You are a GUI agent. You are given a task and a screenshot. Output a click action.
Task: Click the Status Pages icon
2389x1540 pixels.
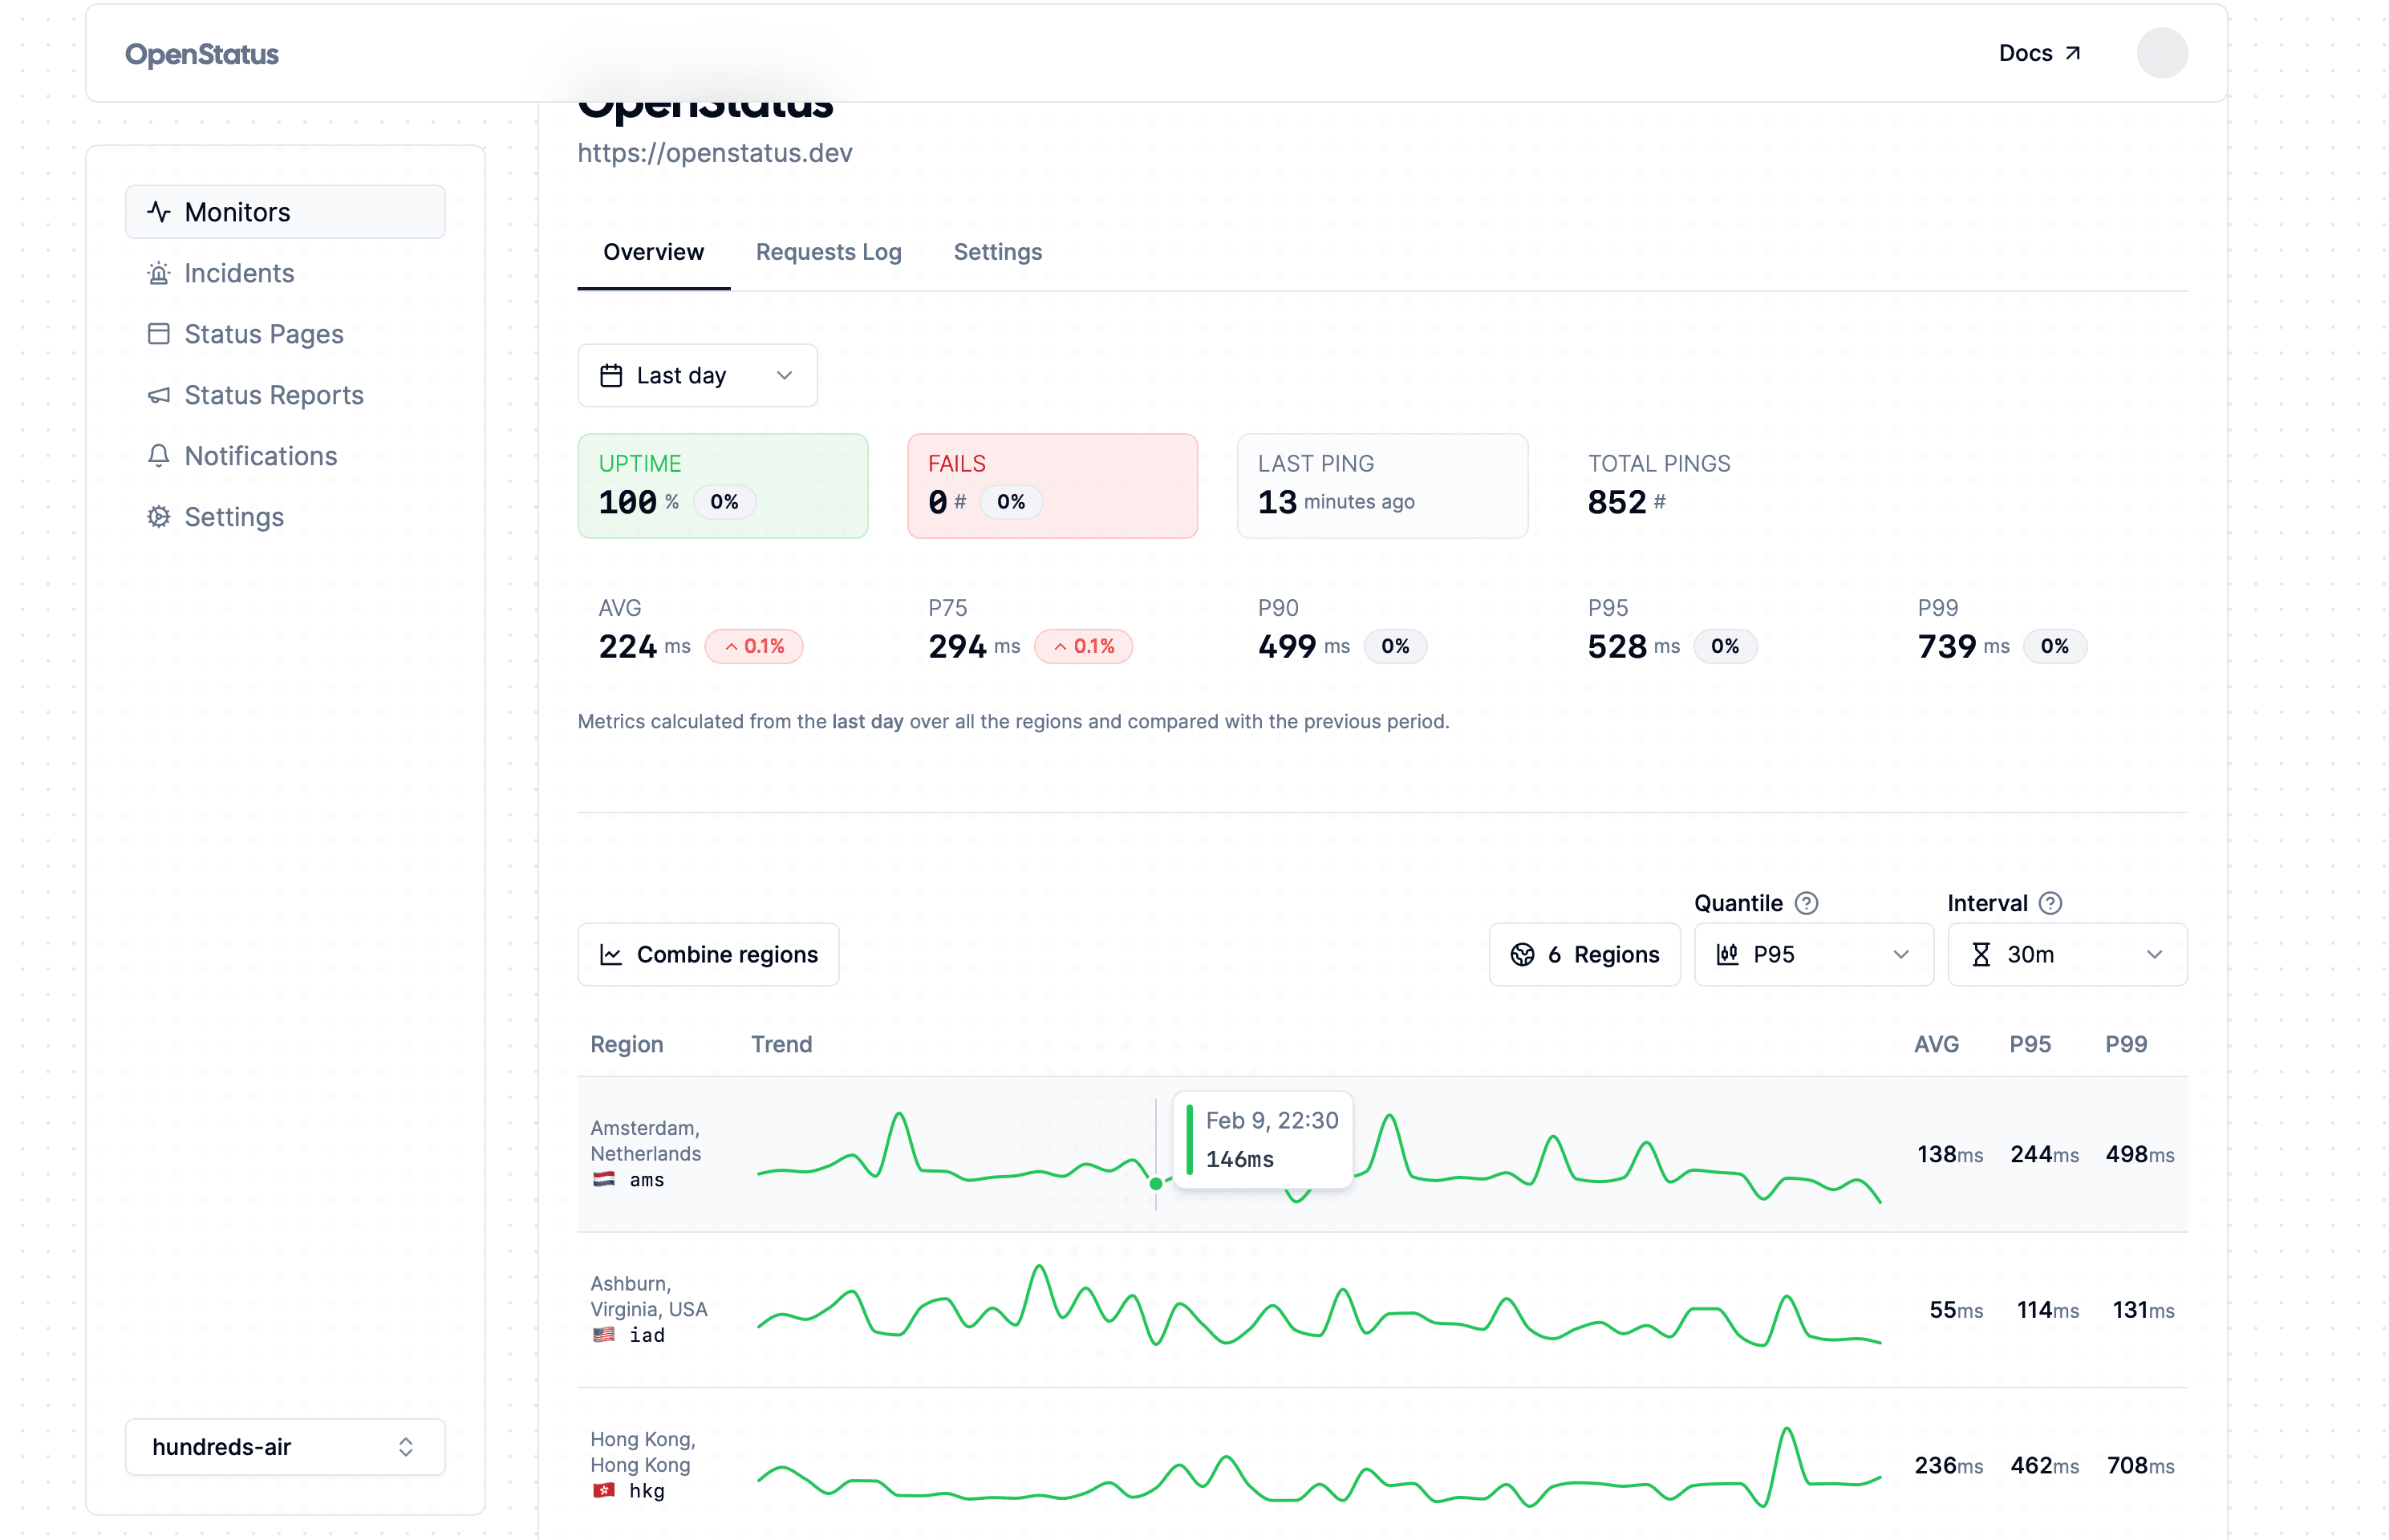160,334
